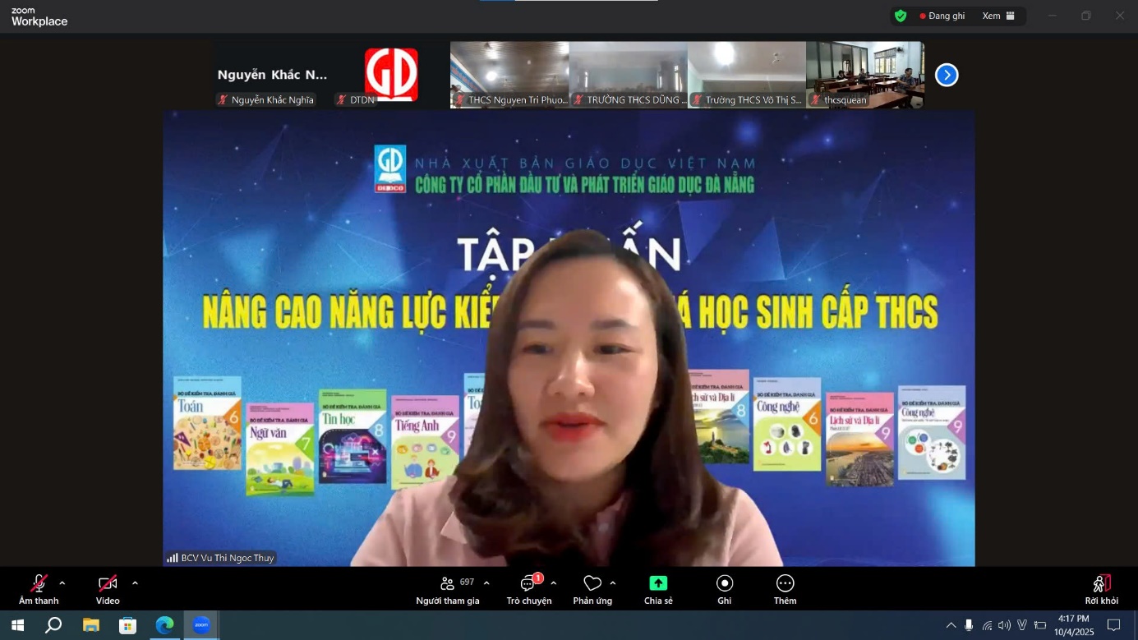Viewport: 1138px width, 640px height.
Task: Open Microsoft Edge from the taskbar
Action: (165, 625)
